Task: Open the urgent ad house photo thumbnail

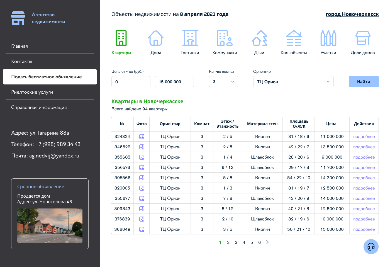Action: tap(50, 226)
